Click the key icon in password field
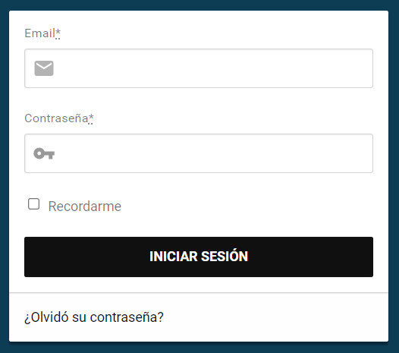Viewport: 399px width, 353px height. (x=44, y=153)
